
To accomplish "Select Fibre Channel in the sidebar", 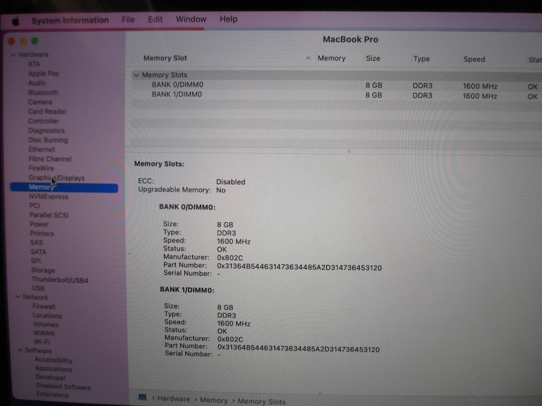I will click(x=50, y=159).
